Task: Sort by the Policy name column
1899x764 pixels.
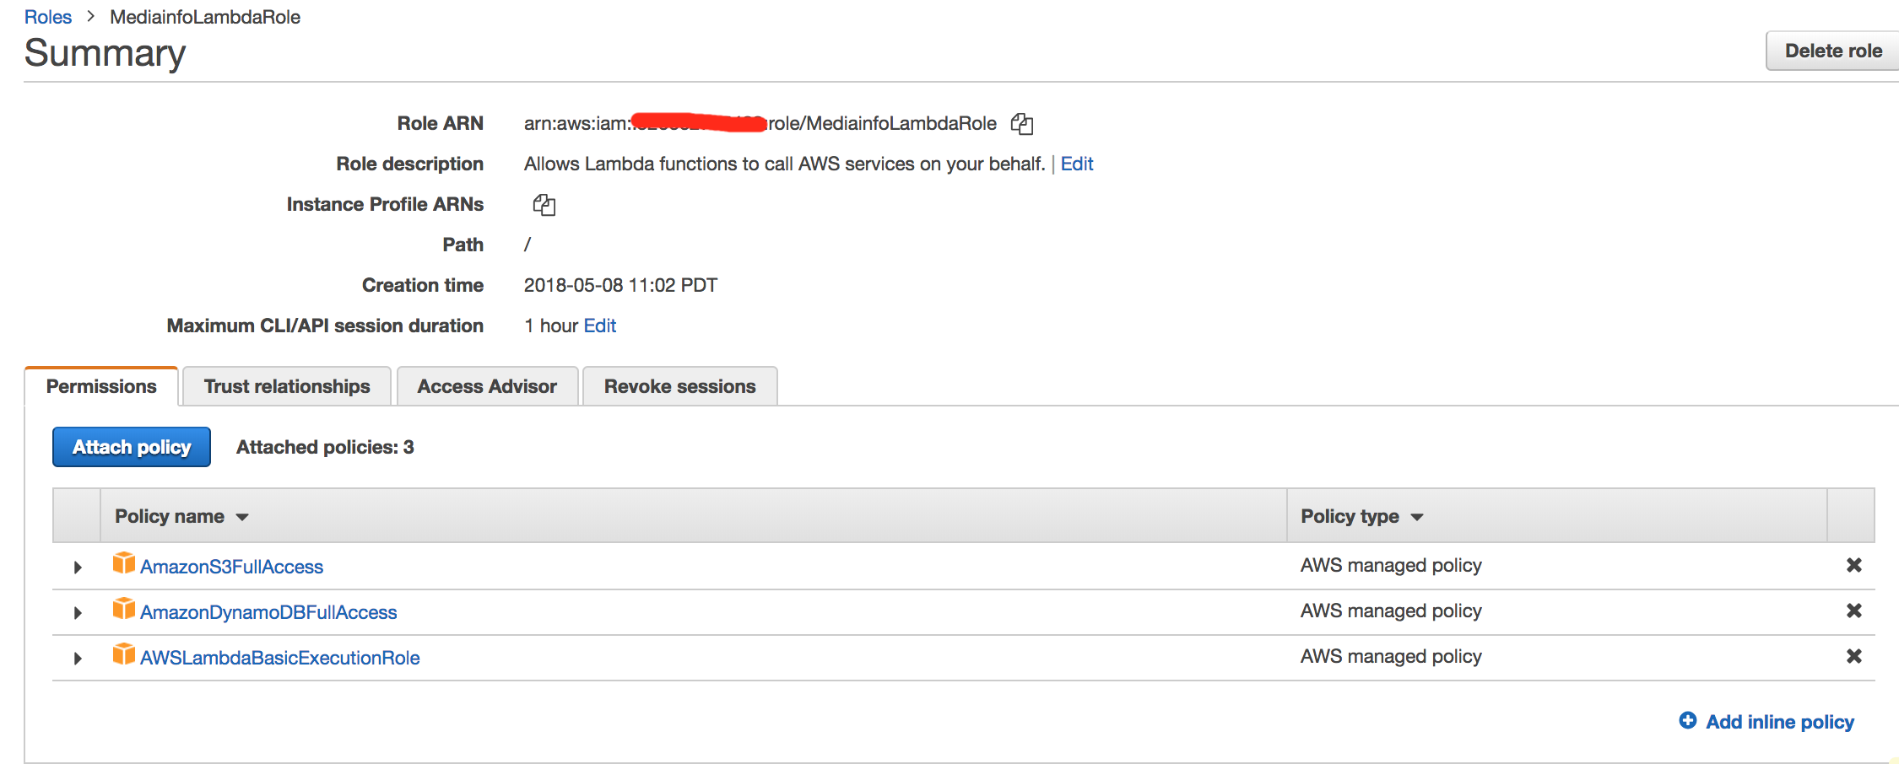Action: click(181, 516)
